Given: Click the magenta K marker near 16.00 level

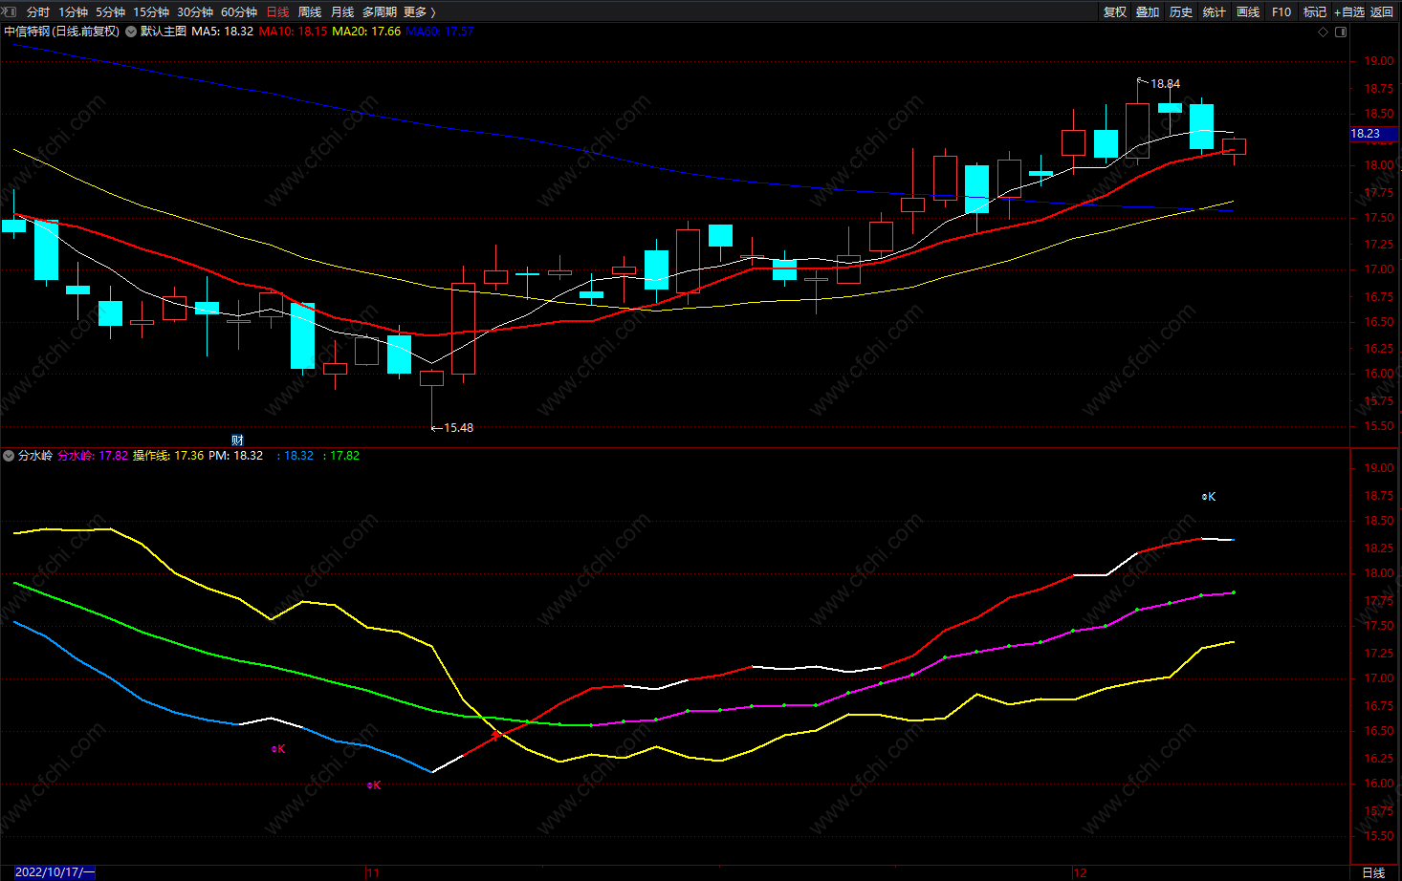Looking at the screenshot, I should click(x=374, y=785).
